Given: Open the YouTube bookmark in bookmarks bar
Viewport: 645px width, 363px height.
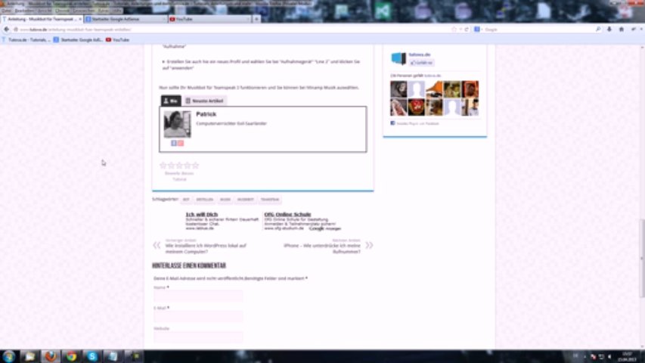Looking at the screenshot, I should pyautogui.click(x=118, y=40).
